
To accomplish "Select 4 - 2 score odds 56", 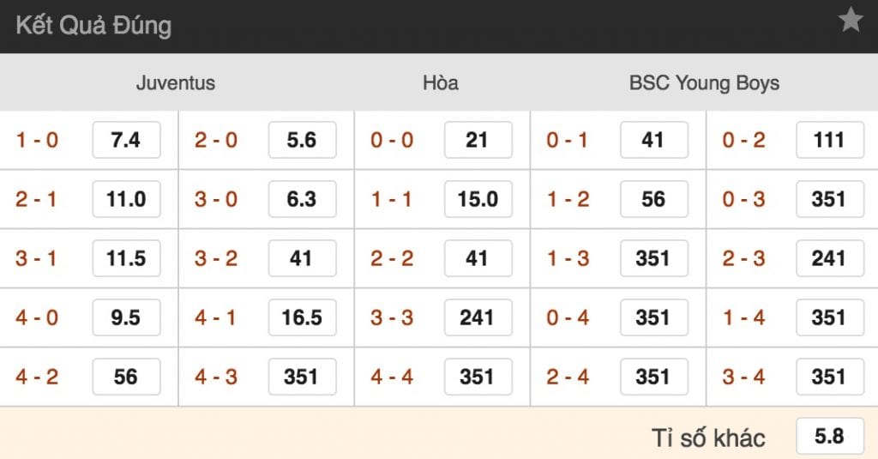I will point(126,377).
